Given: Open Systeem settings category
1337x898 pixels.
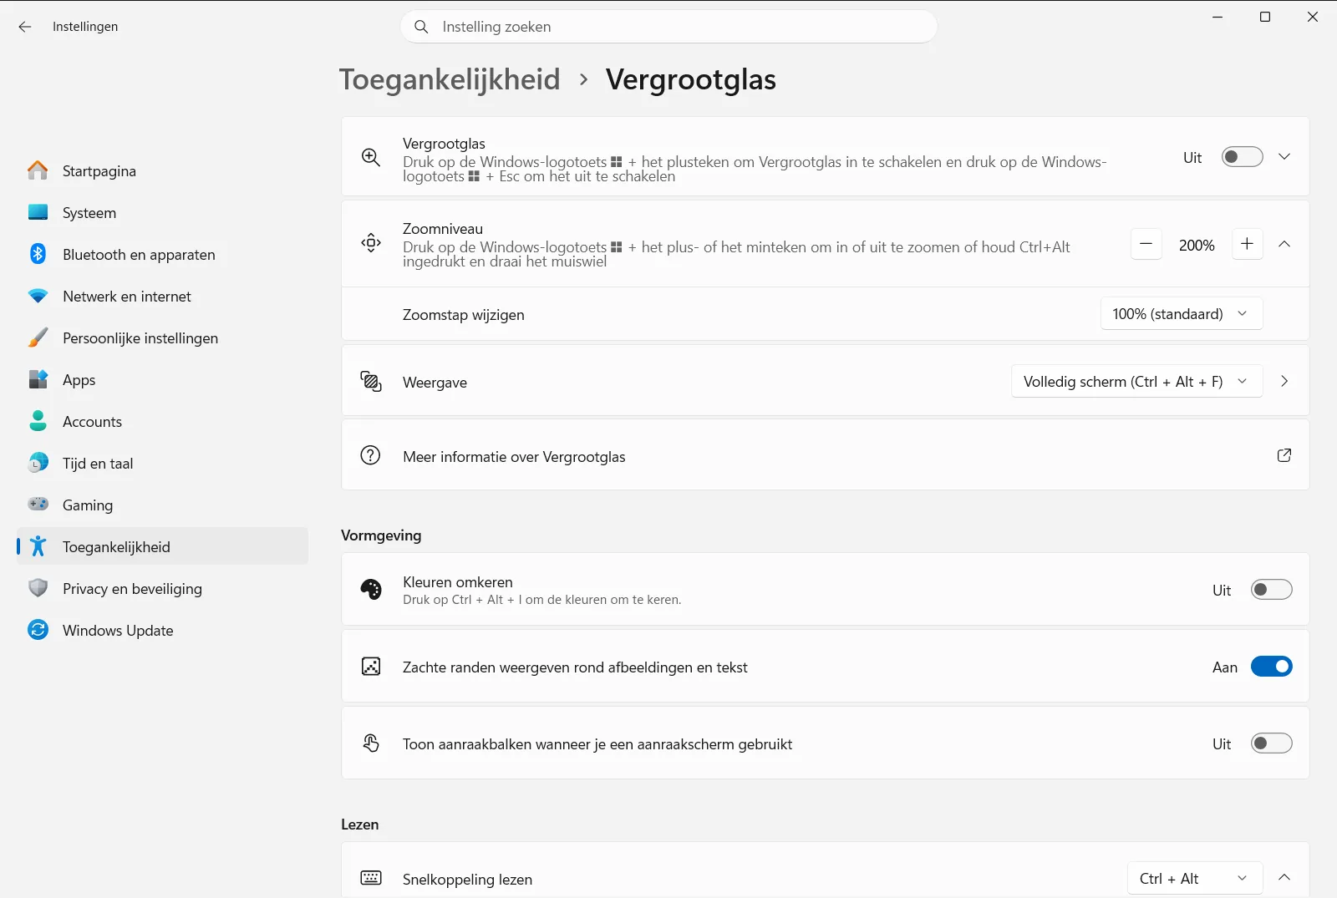Looking at the screenshot, I should 162,212.
